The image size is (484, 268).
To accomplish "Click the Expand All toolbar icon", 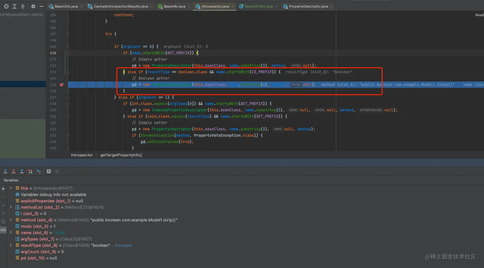I will click(x=14, y=6).
